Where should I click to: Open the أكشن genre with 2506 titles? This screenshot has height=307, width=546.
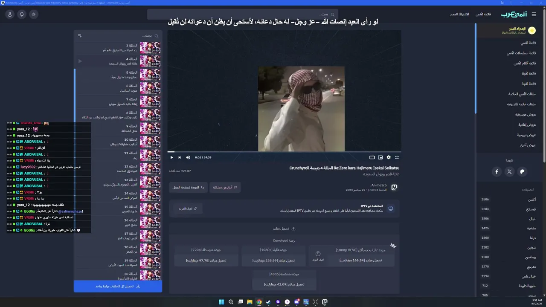click(508, 200)
